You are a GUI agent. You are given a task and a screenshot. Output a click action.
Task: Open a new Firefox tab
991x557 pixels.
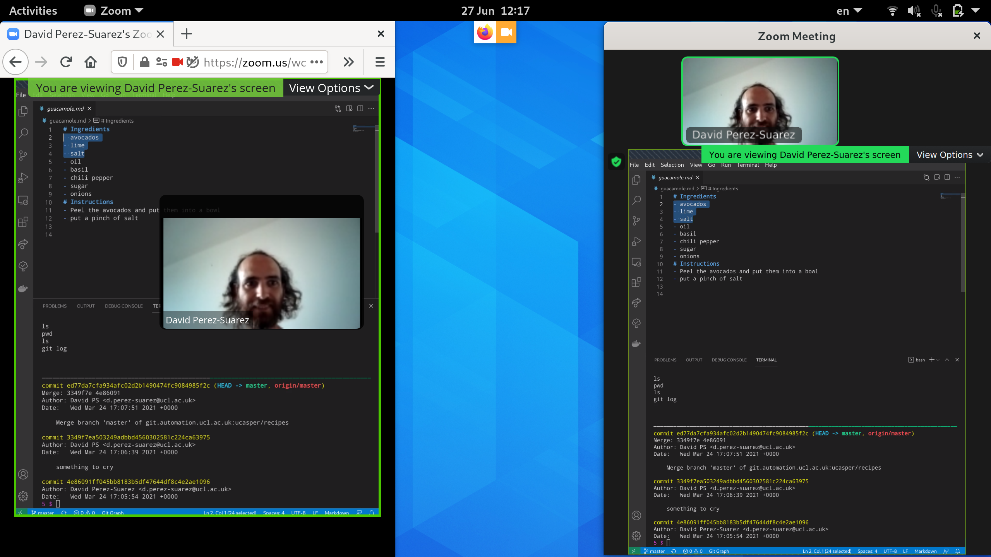[186, 34]
